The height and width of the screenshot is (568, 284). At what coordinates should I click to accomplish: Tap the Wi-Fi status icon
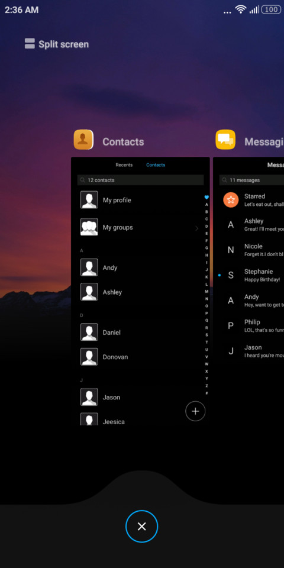pyautogui.click(x=241, y=9)
